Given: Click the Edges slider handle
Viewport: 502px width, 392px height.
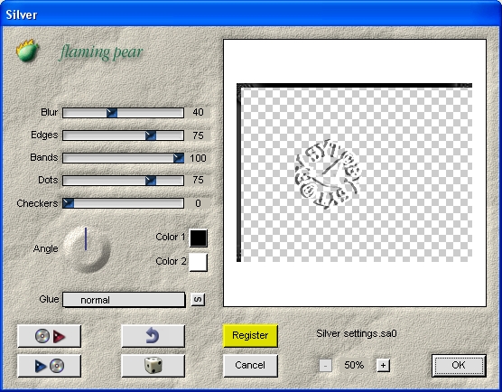Looking at the screenshot, I should coord(151,135).
